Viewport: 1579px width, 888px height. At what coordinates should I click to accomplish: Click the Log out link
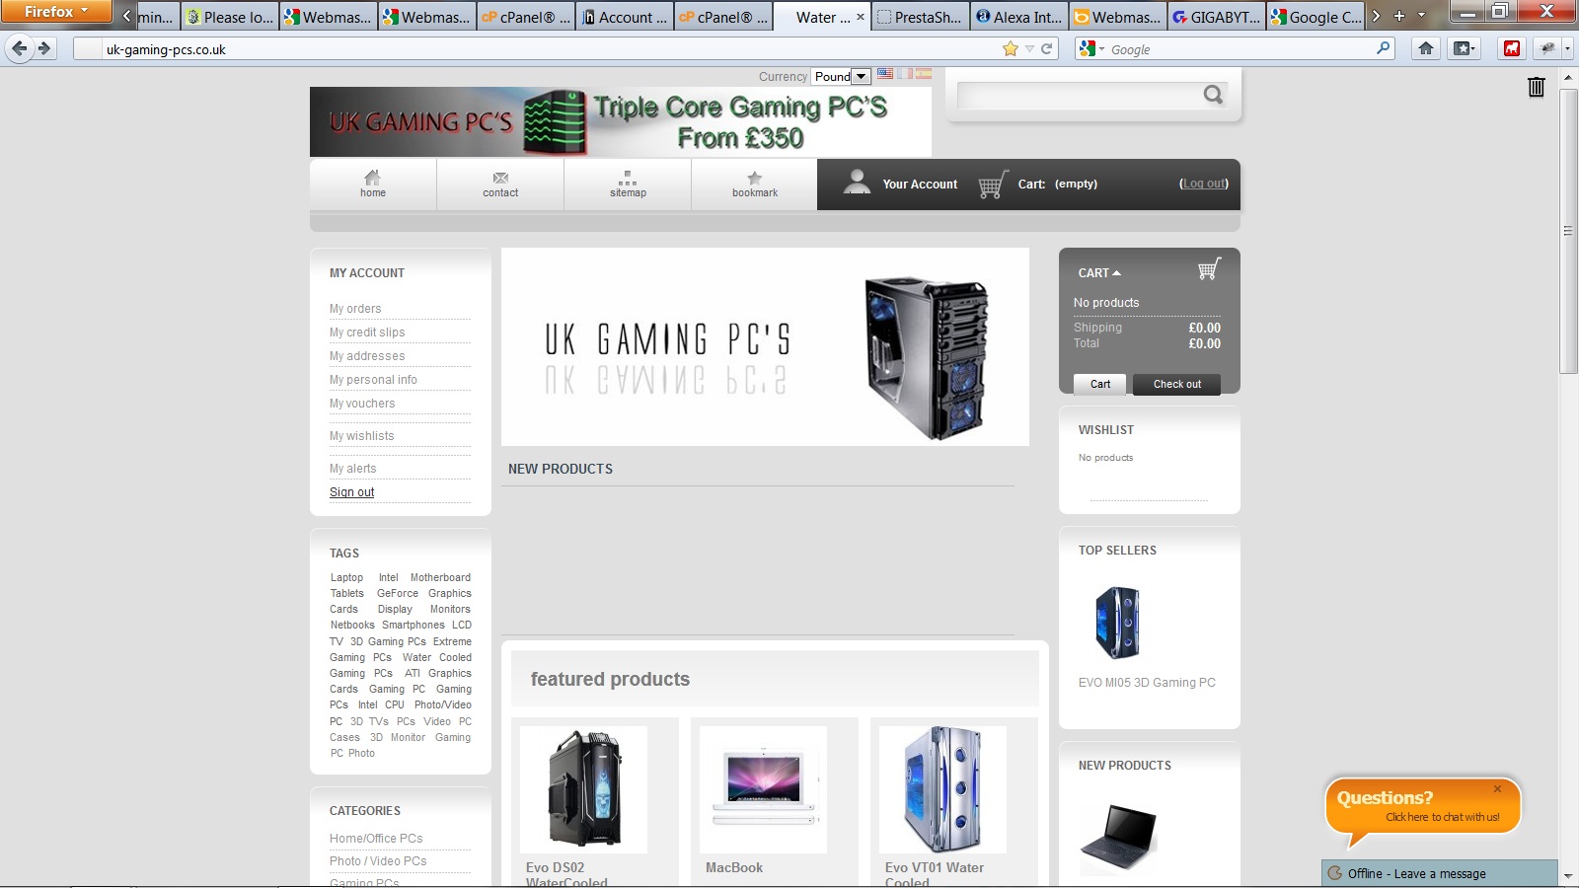tap(1204, 184)
